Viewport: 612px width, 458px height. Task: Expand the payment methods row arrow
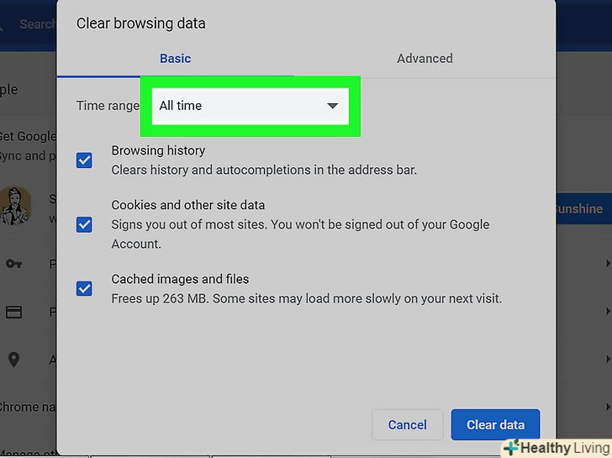pyautogui.click(x=607, y=312)
